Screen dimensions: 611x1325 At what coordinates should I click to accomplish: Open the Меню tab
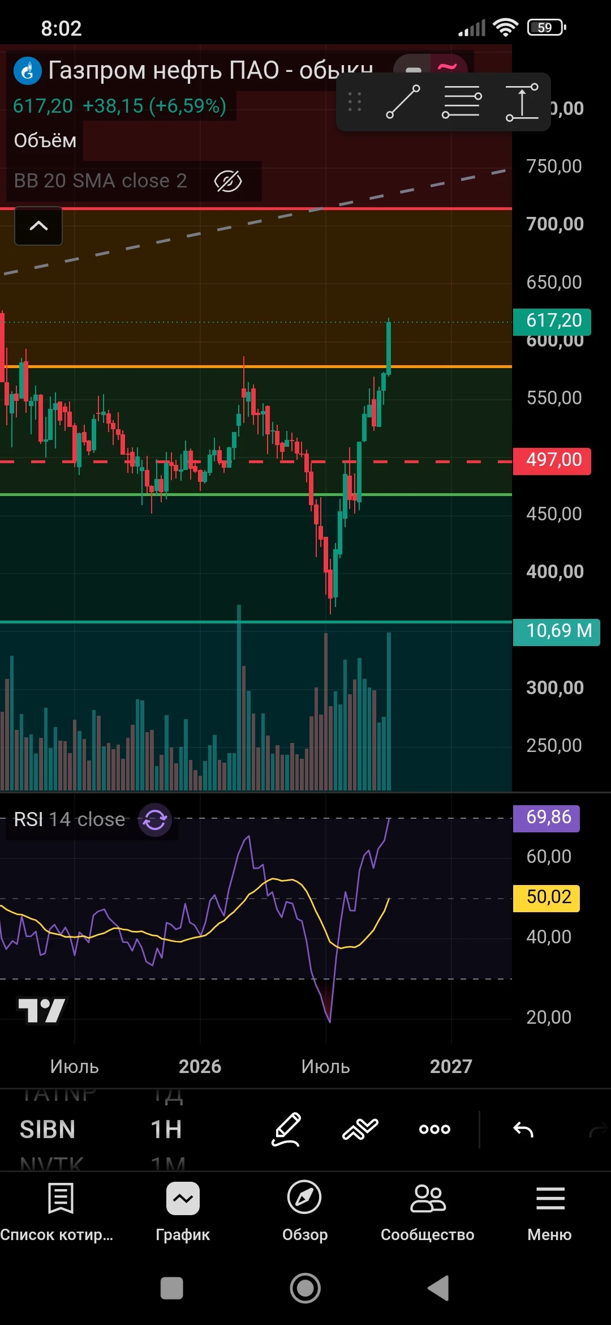550,1212
